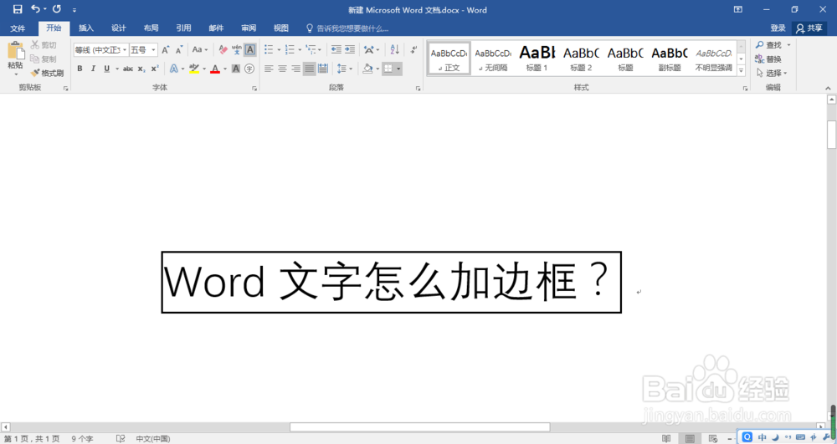Viewport: 837px width, 444px height.
Task: Clear all formatting with eraser icon
Action: click(x=223, y=49)
